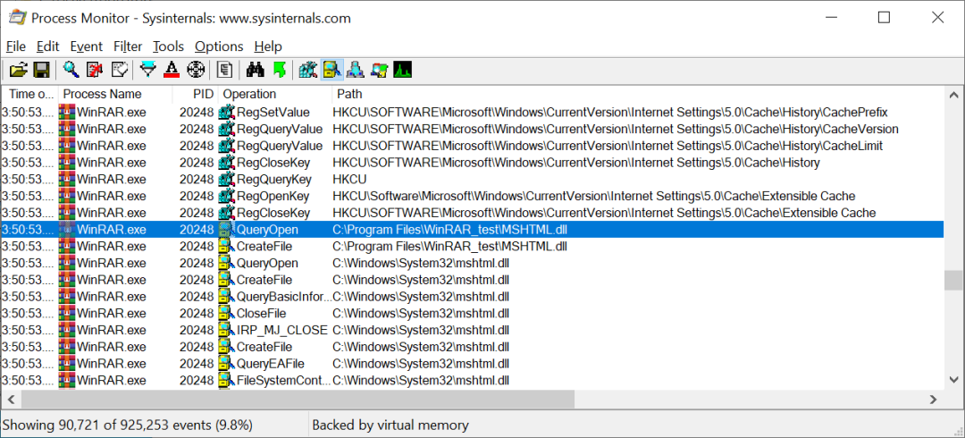Screen dimensions: 965x438
Task: Click the WinRAR icon in the IRP_MJ_CLOSE row
Action: coord(66,330)
